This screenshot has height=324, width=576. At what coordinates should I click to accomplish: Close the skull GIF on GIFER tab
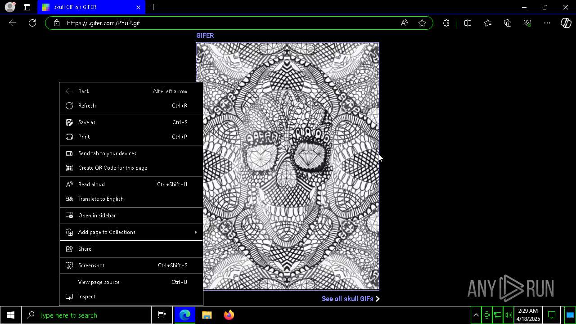(138, 7)
